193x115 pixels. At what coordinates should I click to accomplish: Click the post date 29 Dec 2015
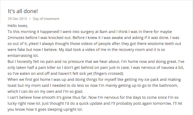pos(17,19)
